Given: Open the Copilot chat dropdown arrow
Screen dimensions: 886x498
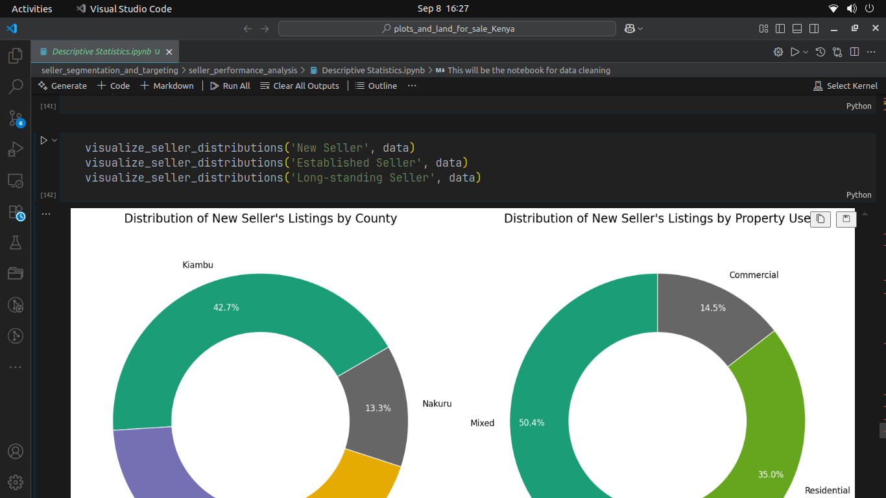Looking at the screenshot, I should [x=640, y=29].
